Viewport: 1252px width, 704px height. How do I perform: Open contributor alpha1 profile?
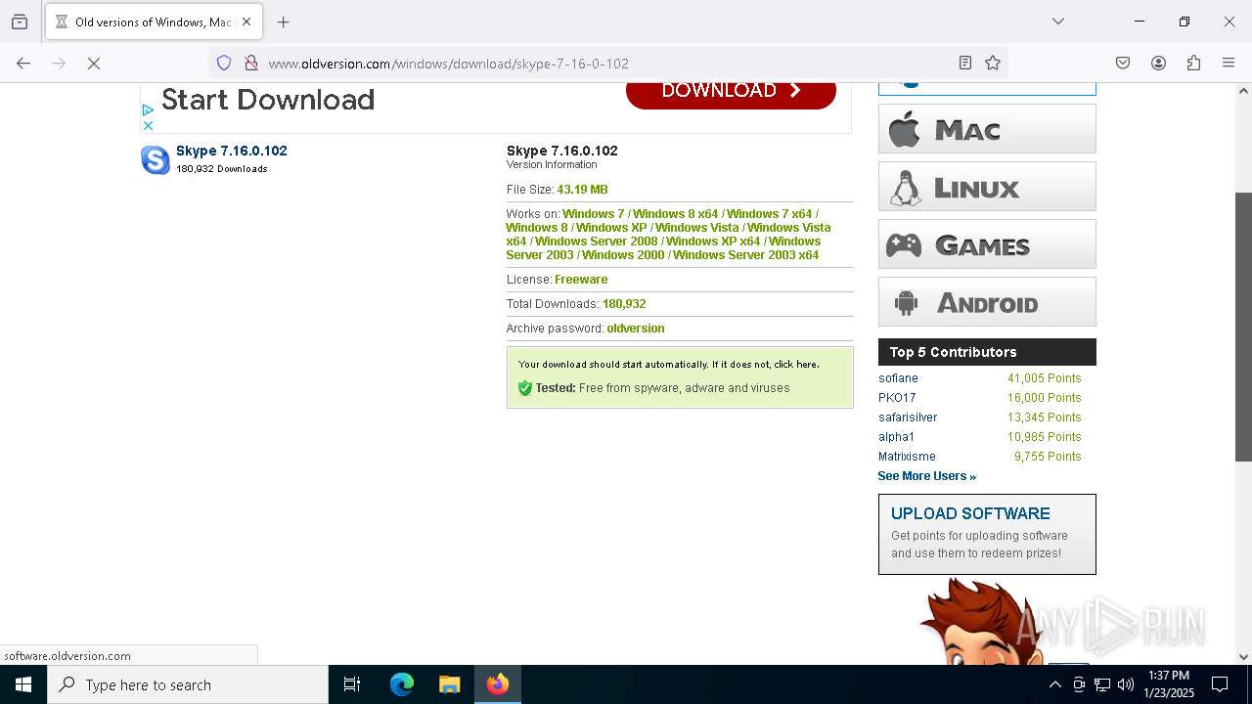tap(896, 437)
